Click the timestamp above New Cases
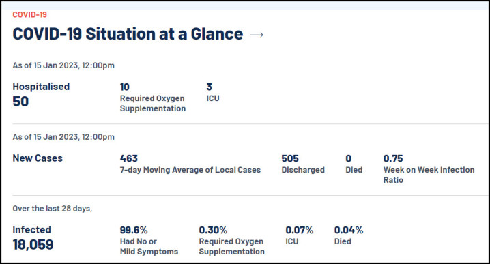 (x=63, y=137)
